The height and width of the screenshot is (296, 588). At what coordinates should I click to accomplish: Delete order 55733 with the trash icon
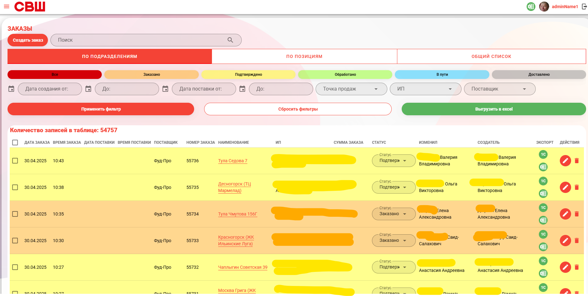[x=577, y=241]
